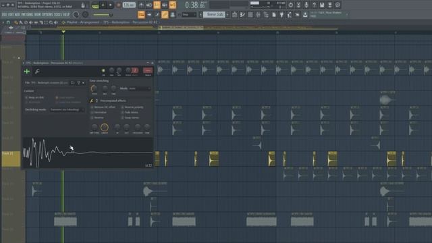
Task: Adjust the main pitch knob
Action: [86, 14]
